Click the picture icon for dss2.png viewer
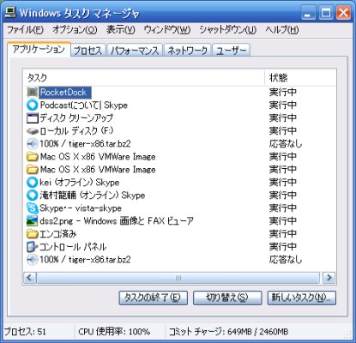This screenshot has height=343, width=356. point(32,220)
